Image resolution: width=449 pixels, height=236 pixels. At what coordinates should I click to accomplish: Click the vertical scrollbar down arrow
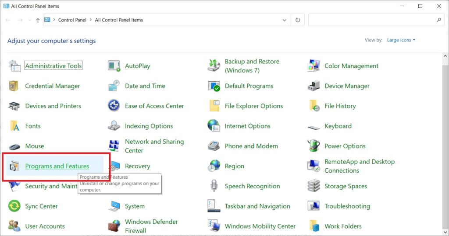[x=445, y=233]
